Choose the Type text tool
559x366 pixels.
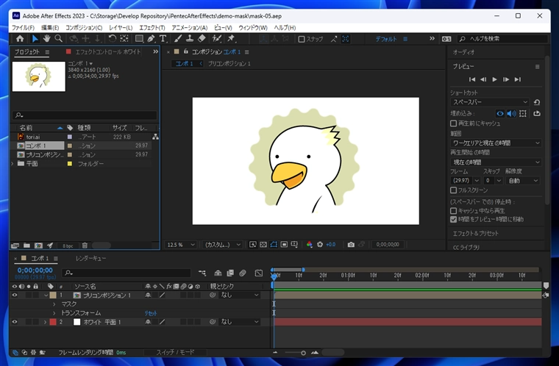pos(162,39)
